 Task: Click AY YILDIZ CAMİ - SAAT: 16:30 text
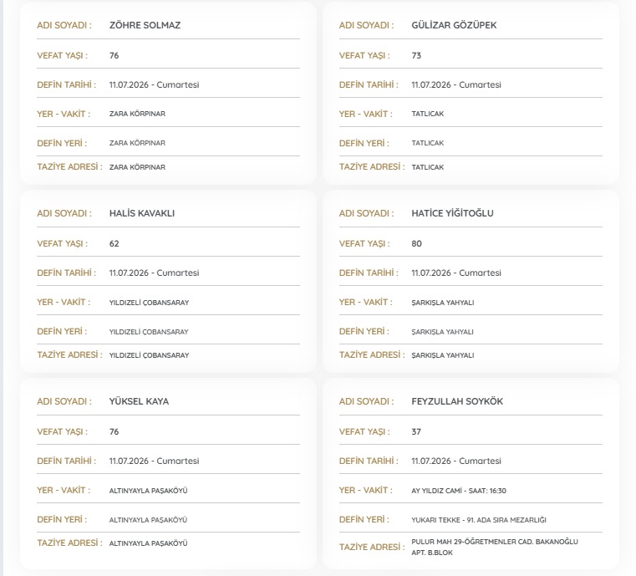(x=459, y=491)
